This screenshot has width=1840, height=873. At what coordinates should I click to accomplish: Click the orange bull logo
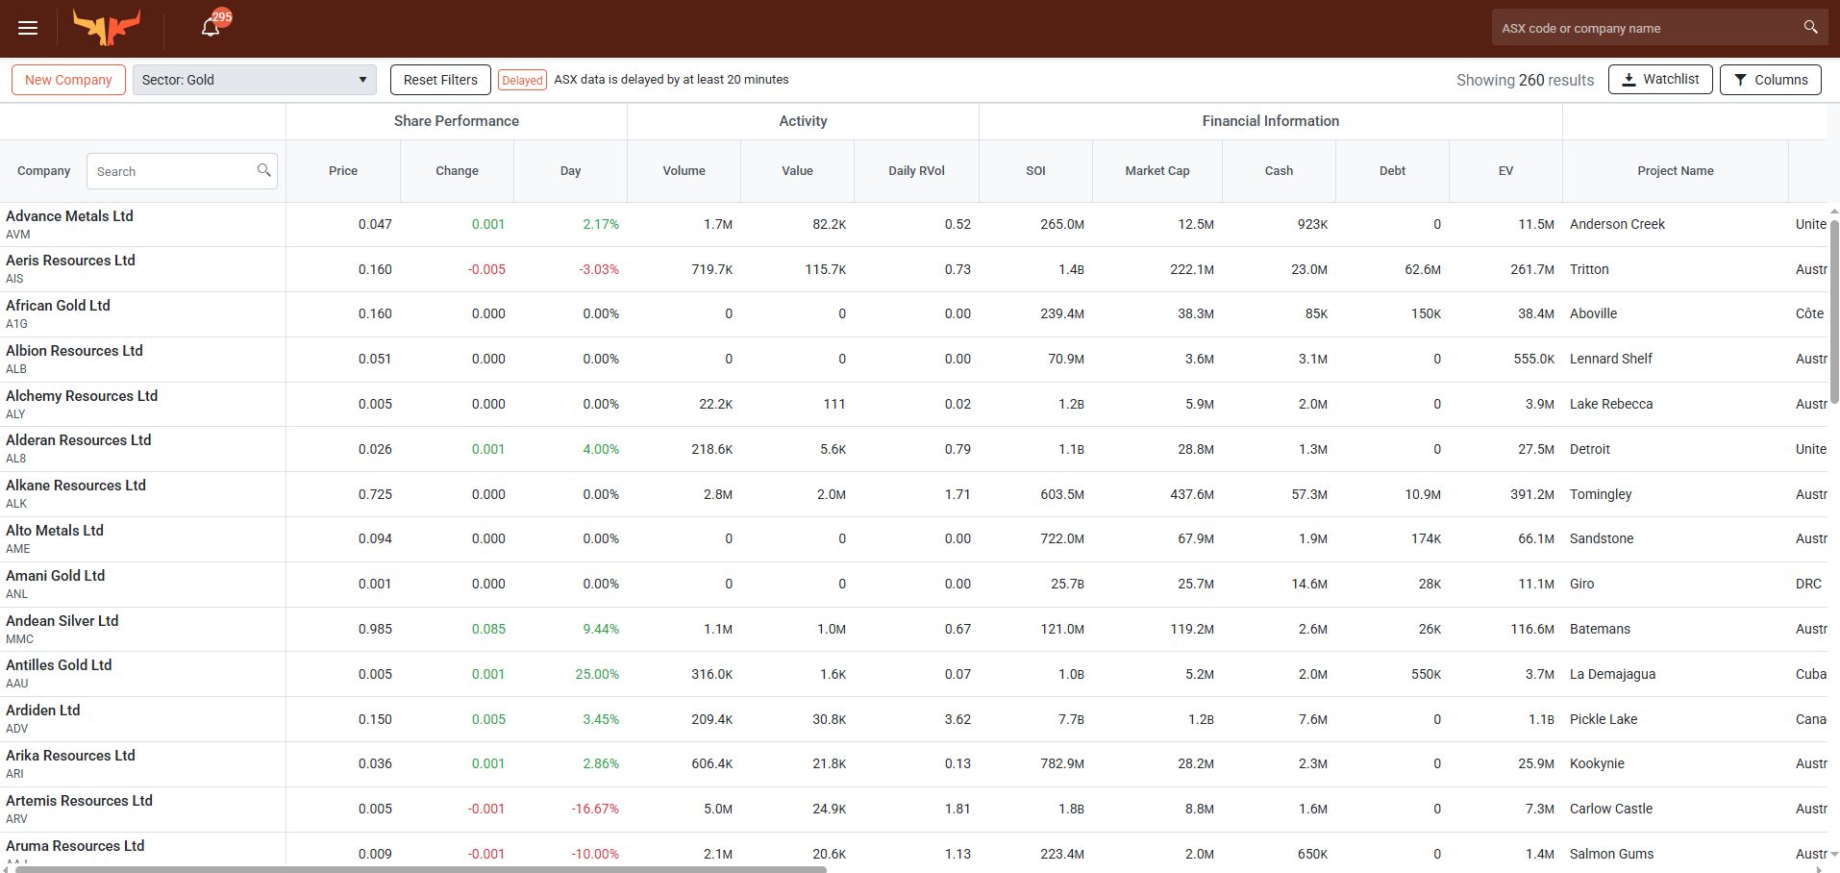[108, 27]
